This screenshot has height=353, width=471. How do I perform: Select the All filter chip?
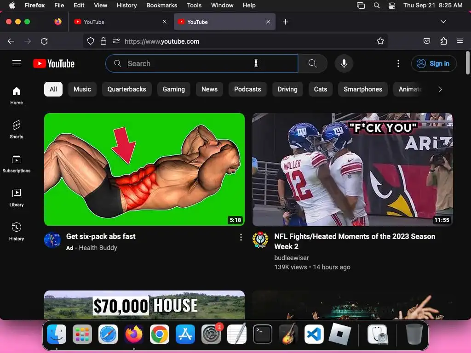(53, 89)
